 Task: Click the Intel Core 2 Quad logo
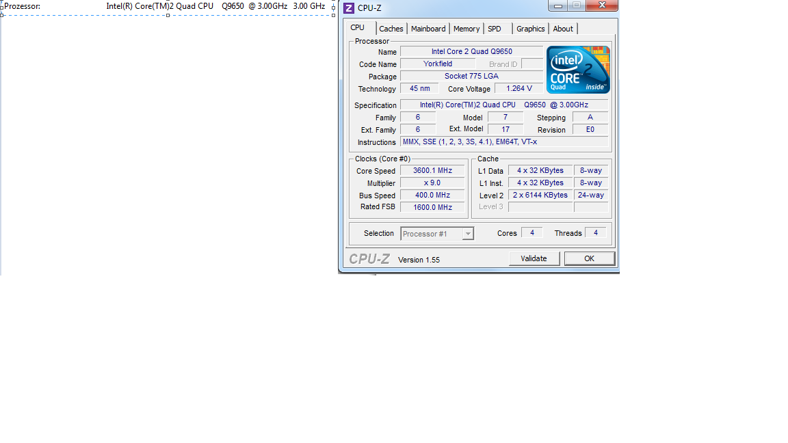pos(578,69)
